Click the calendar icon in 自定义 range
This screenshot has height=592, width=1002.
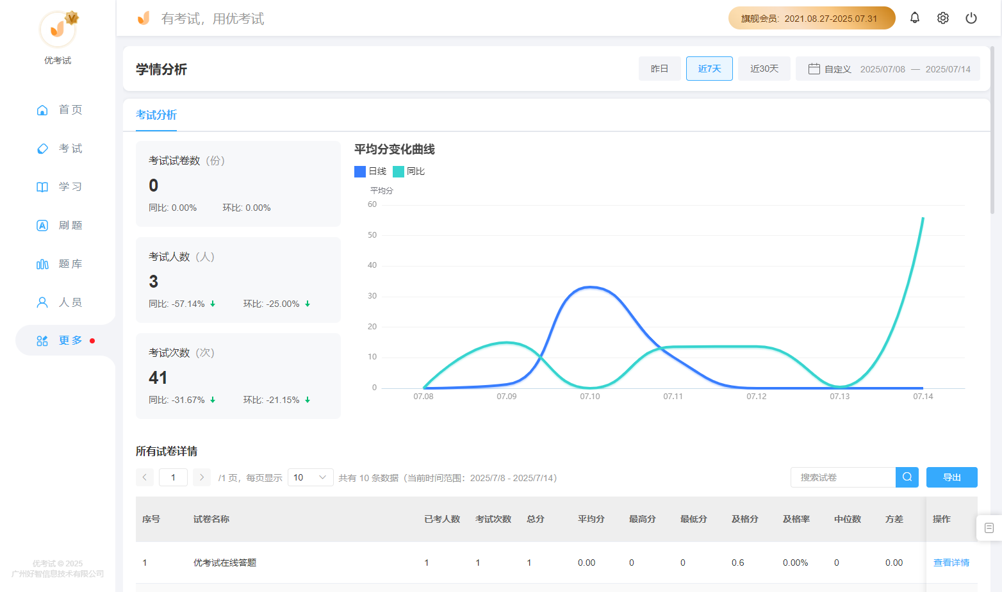tap(814, 69)
